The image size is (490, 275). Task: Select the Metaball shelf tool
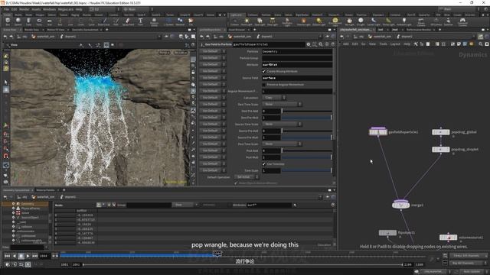180,21
